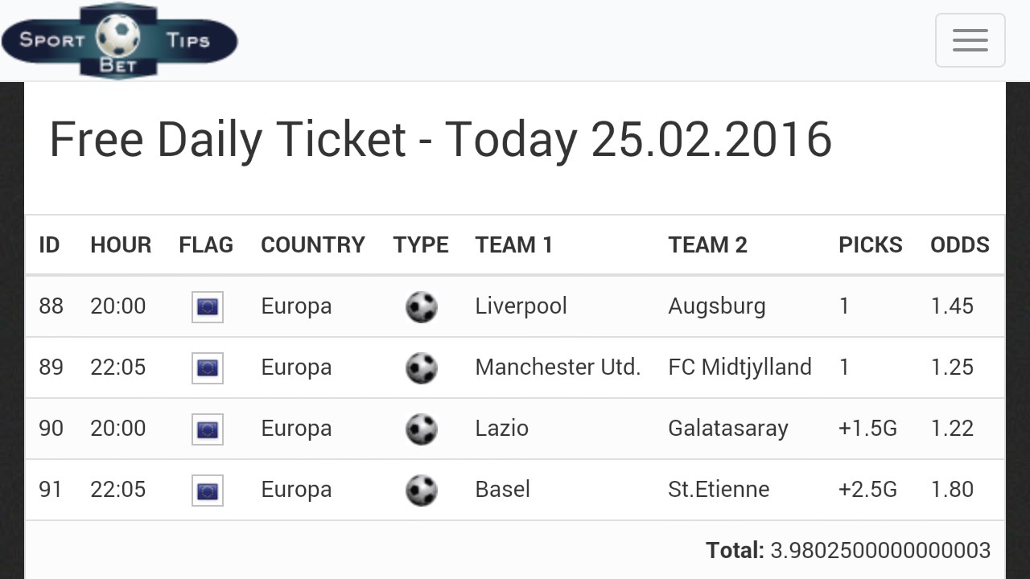Select the FC Midtjylland team name
Viewport: 1030px width, 579px height.
pyautogui.click(x=740, y=368)
